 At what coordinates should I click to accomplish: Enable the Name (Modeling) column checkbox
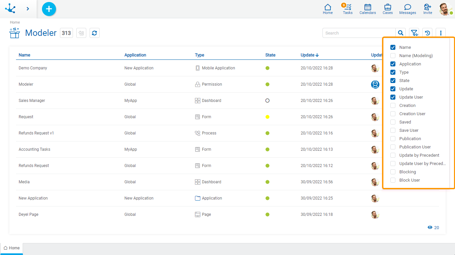[393, 56]
